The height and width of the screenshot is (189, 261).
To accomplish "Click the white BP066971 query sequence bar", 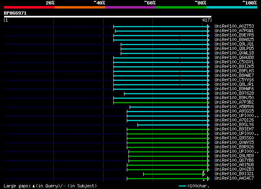I will pyautogui.click(x=108, y=17).
